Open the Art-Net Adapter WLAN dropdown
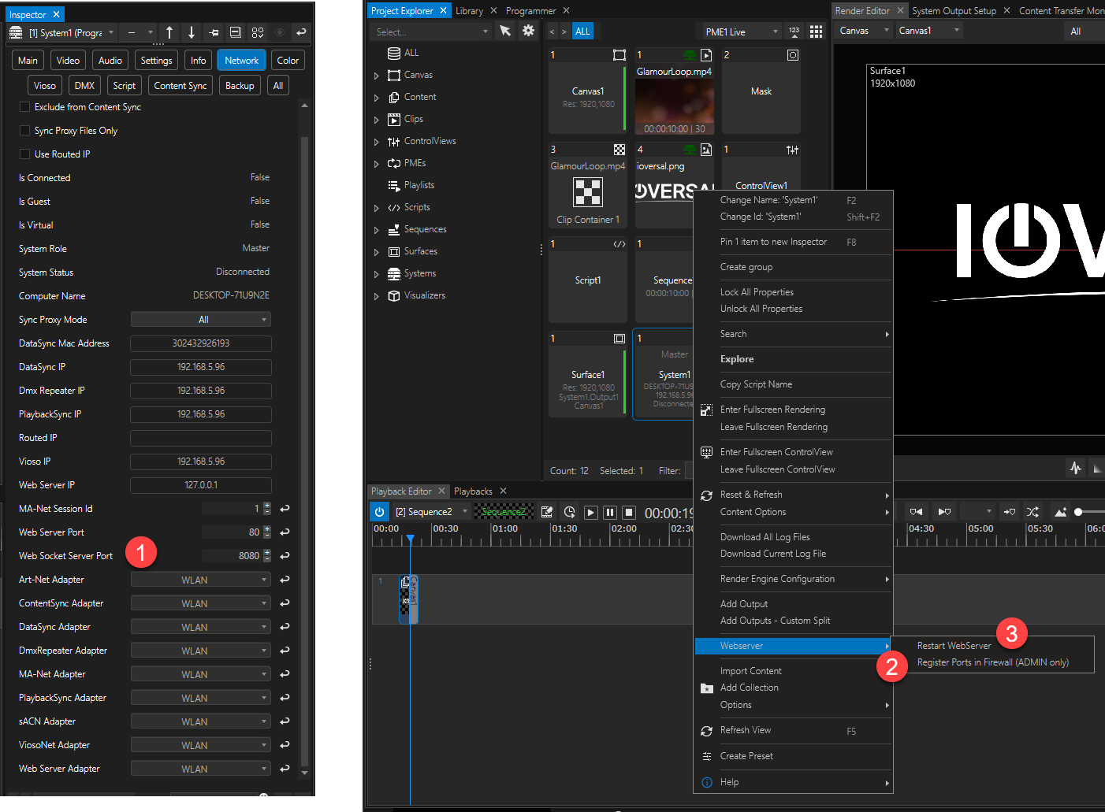 pyautogui.click(x=201, y=580)
